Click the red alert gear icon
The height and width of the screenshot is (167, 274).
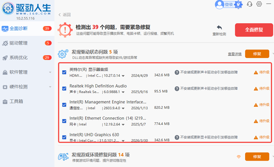coord(65,30)
